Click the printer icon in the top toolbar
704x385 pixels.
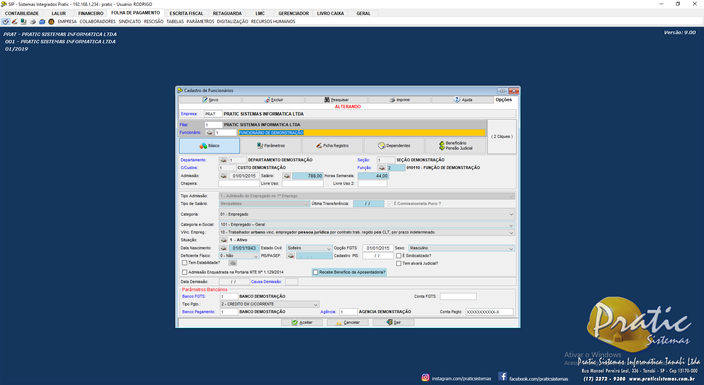click(x=33, y=22)
